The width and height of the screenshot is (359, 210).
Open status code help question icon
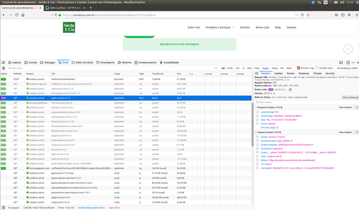click(290, 90)
